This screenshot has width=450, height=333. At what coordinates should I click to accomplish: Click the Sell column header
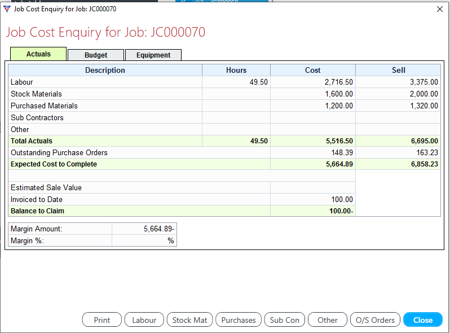click(x=398, y=71)
